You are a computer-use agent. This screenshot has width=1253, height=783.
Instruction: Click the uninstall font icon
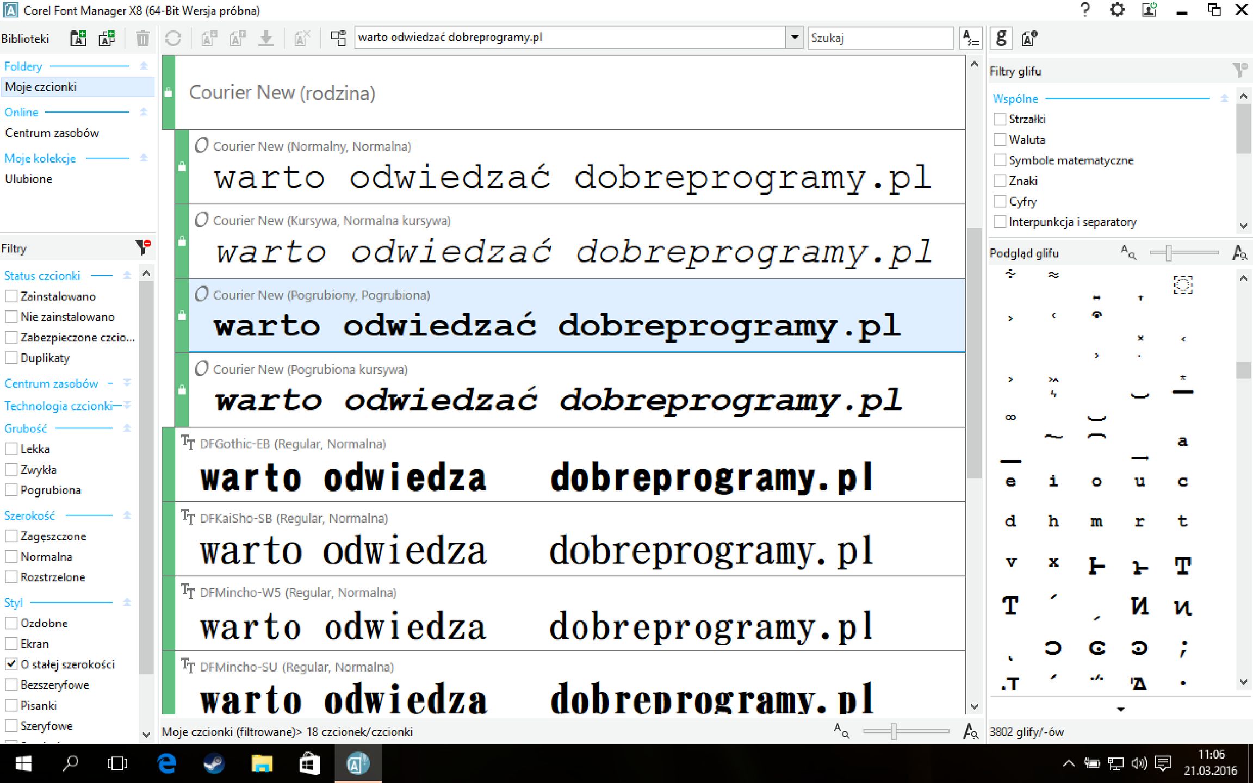[x=301, y=38]
